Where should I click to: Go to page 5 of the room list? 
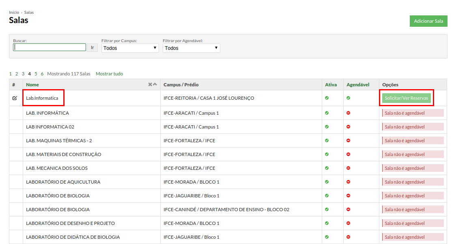coord(36,74)
